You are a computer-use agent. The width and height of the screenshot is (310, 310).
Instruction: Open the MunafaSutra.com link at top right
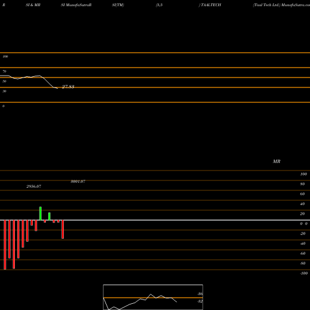296,5
